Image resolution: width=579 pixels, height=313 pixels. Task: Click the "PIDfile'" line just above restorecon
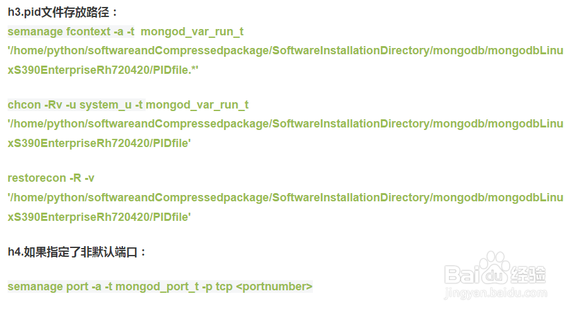coord(99,143)
